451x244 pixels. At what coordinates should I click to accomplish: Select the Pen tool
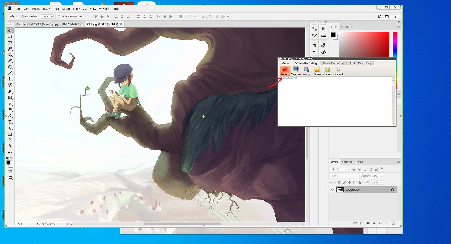[x=10, y=116]
